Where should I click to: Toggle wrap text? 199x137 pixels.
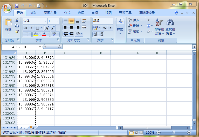click(84, 21)
